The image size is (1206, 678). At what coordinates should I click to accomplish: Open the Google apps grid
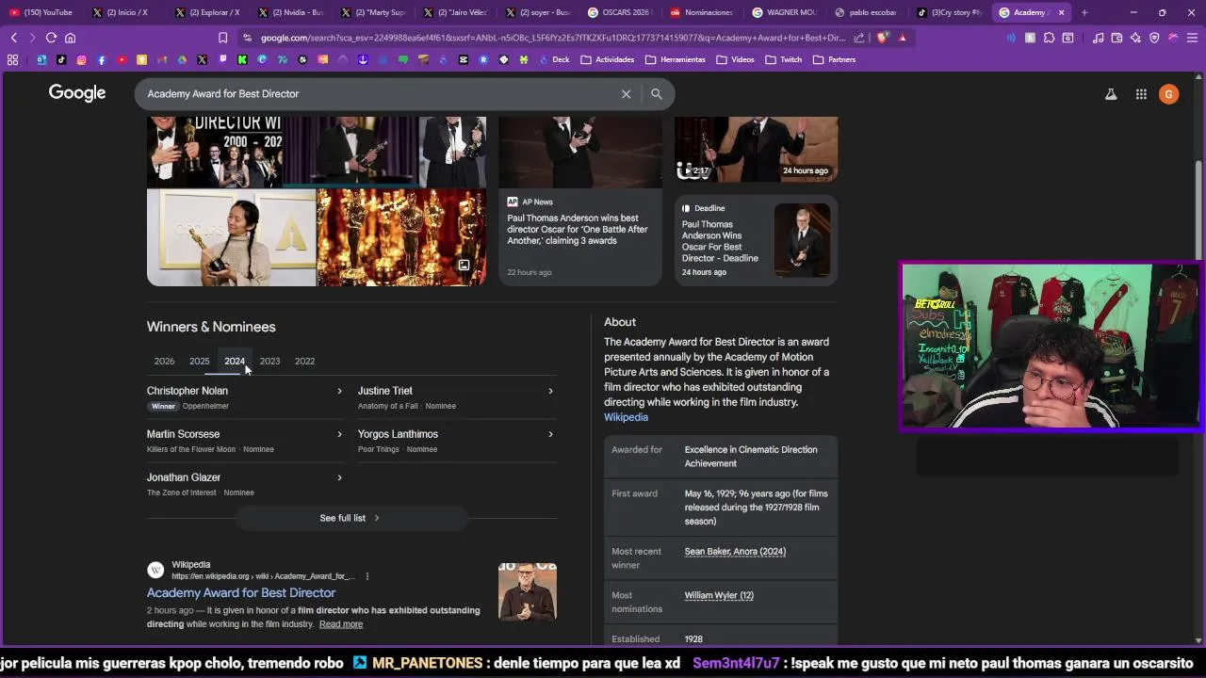coord(1141,94)
